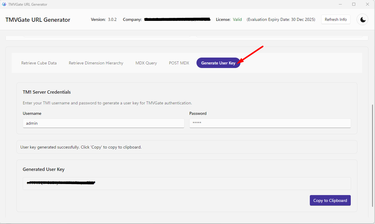Viewport: 375px width, 224px height.
Task: Click the 'Enter your TM1 username and password' description
Action: [107, 103]
